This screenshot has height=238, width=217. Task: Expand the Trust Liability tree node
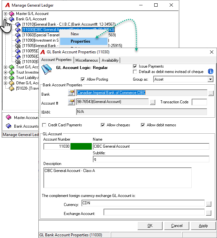(x=5, y=78)
